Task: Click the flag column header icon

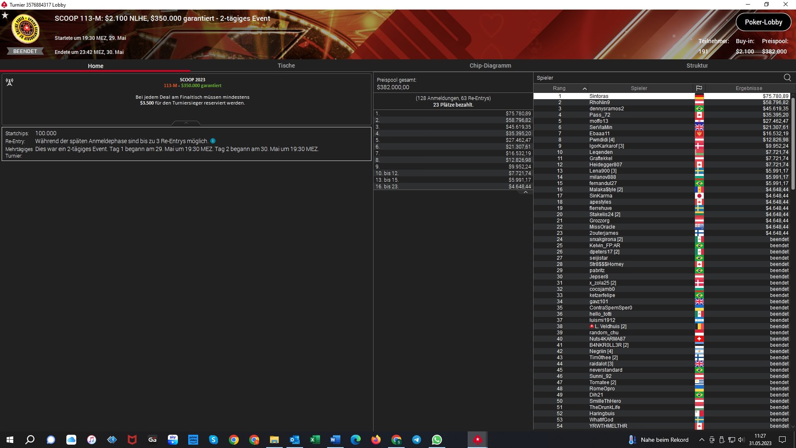Action: 699,88
